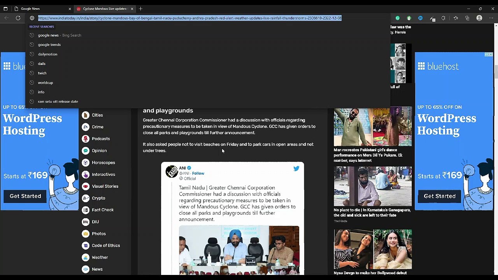
Task: Click the DIU sidebar icon
Action: (x=86, y=222)
